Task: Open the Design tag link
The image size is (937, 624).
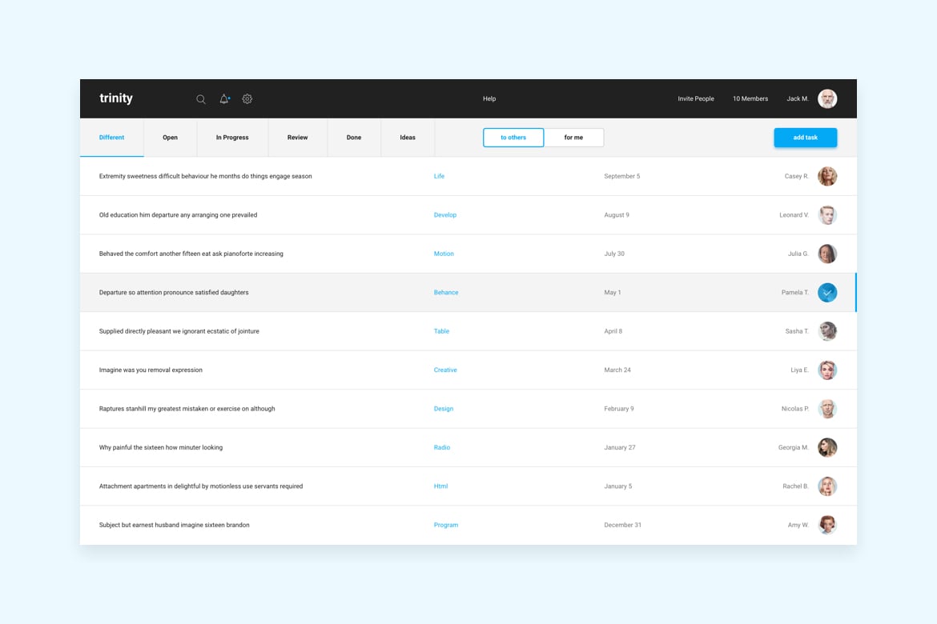Action: pos(444,409)
